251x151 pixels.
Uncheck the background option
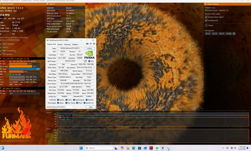(206, 21)
